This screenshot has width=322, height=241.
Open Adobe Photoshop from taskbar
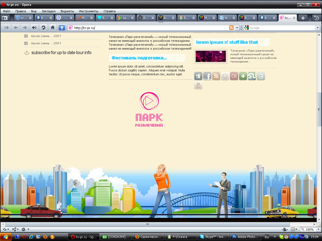(x=246, y=237)
